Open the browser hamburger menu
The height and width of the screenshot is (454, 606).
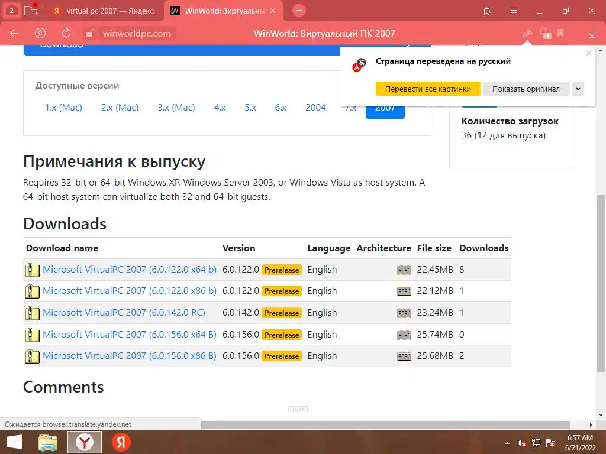(514, 11)
